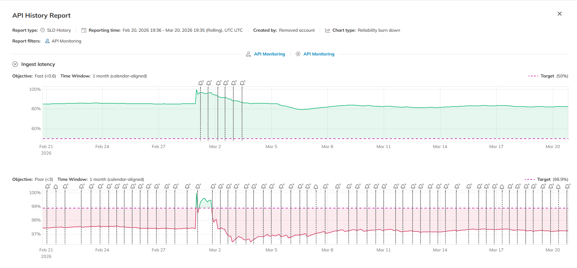Toggle the Target (98.9%) legend entry
Viewport: 577px width, 268px height.
(x=546, y=179)
